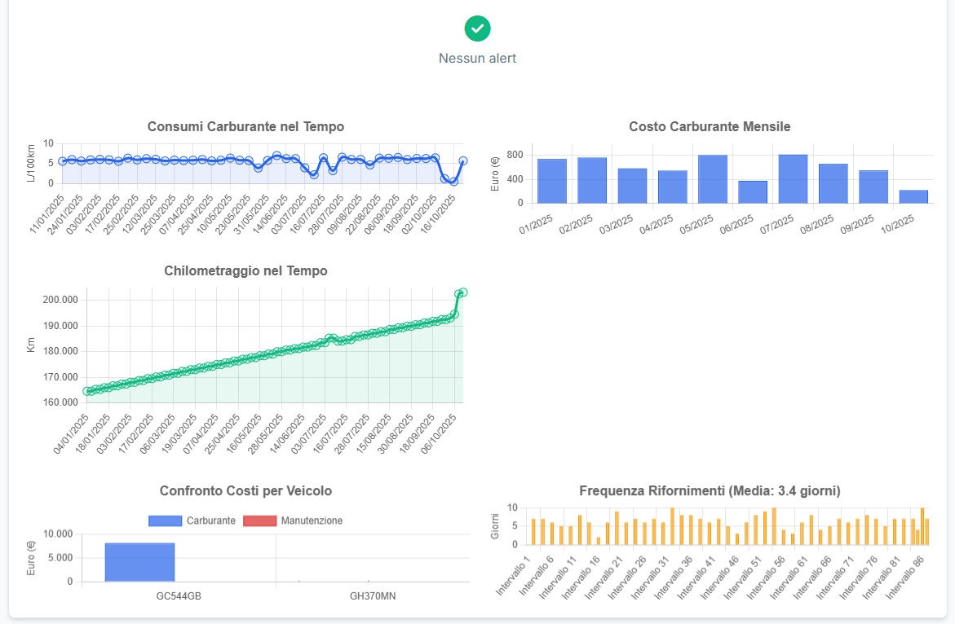955x624 pixels.
Task: Click the blue fuel bar for vehicle GC544GB
Action: [x=139, y=562]
